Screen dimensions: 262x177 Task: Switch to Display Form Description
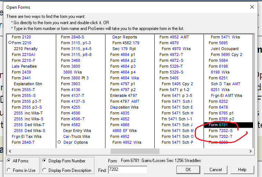tap(44, 170)
